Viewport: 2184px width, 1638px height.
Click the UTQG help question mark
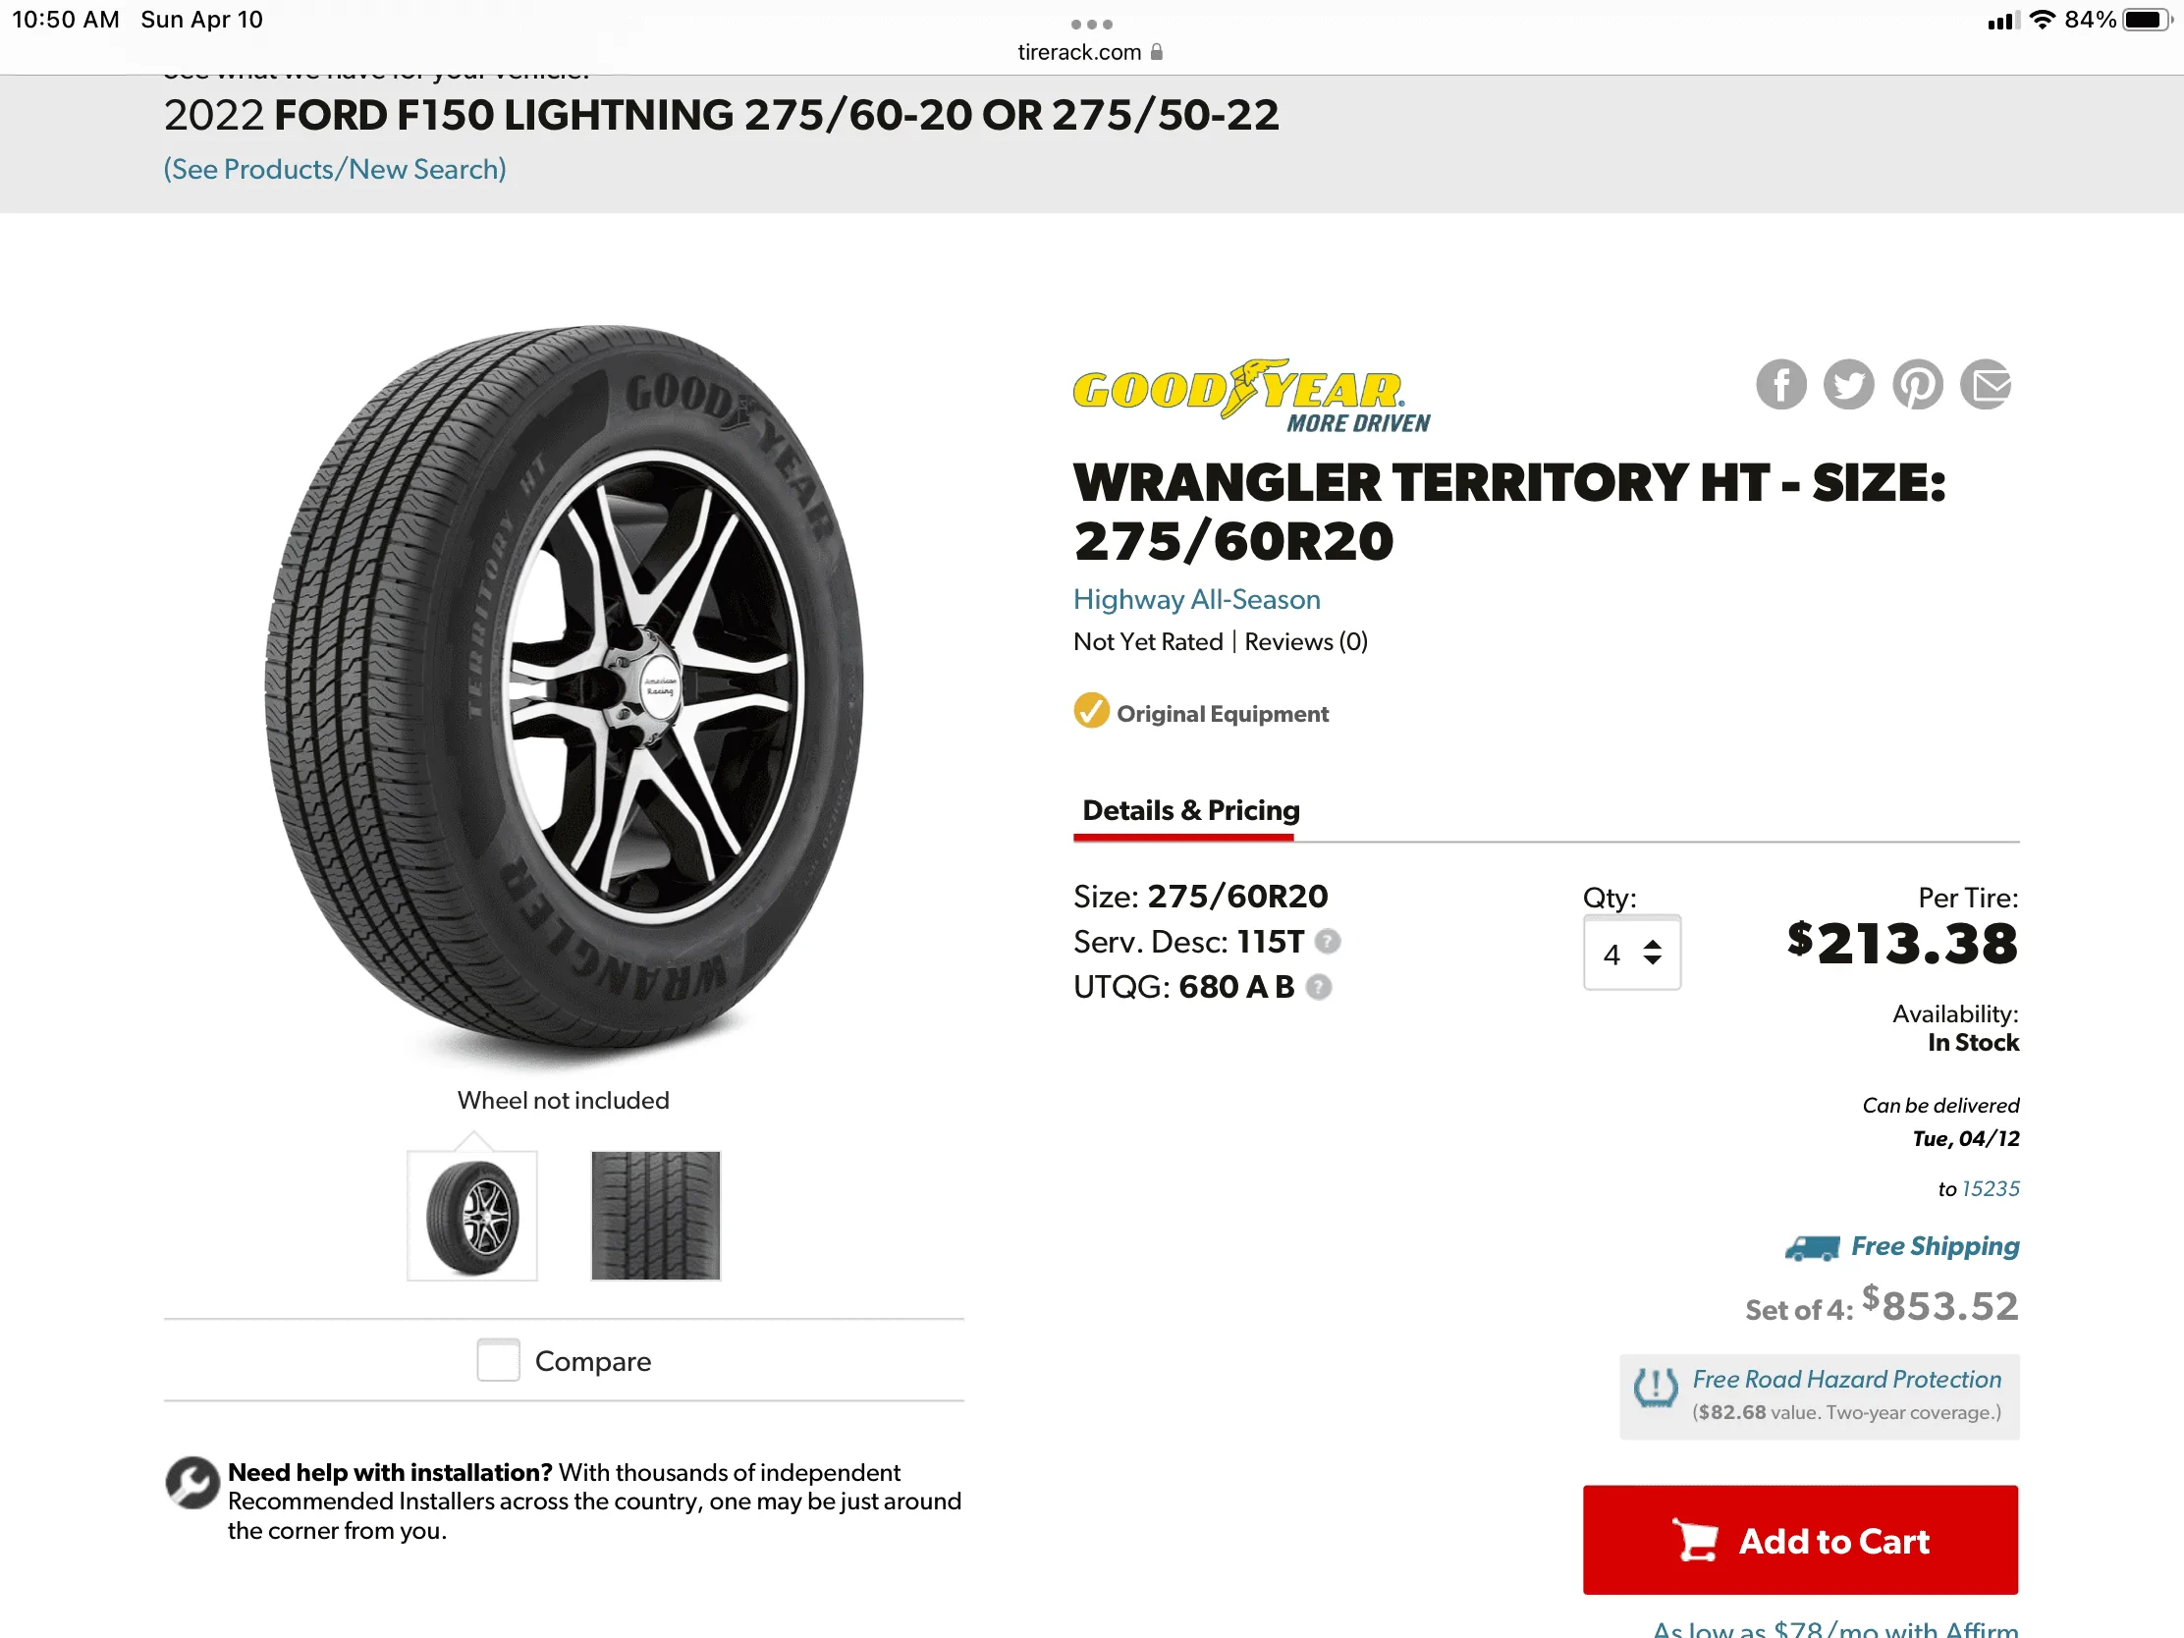(x=1318, y=987)
